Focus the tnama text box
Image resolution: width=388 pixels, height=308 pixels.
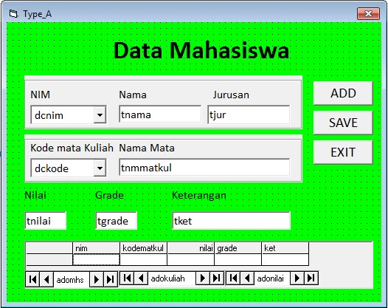tap(160, 114)
